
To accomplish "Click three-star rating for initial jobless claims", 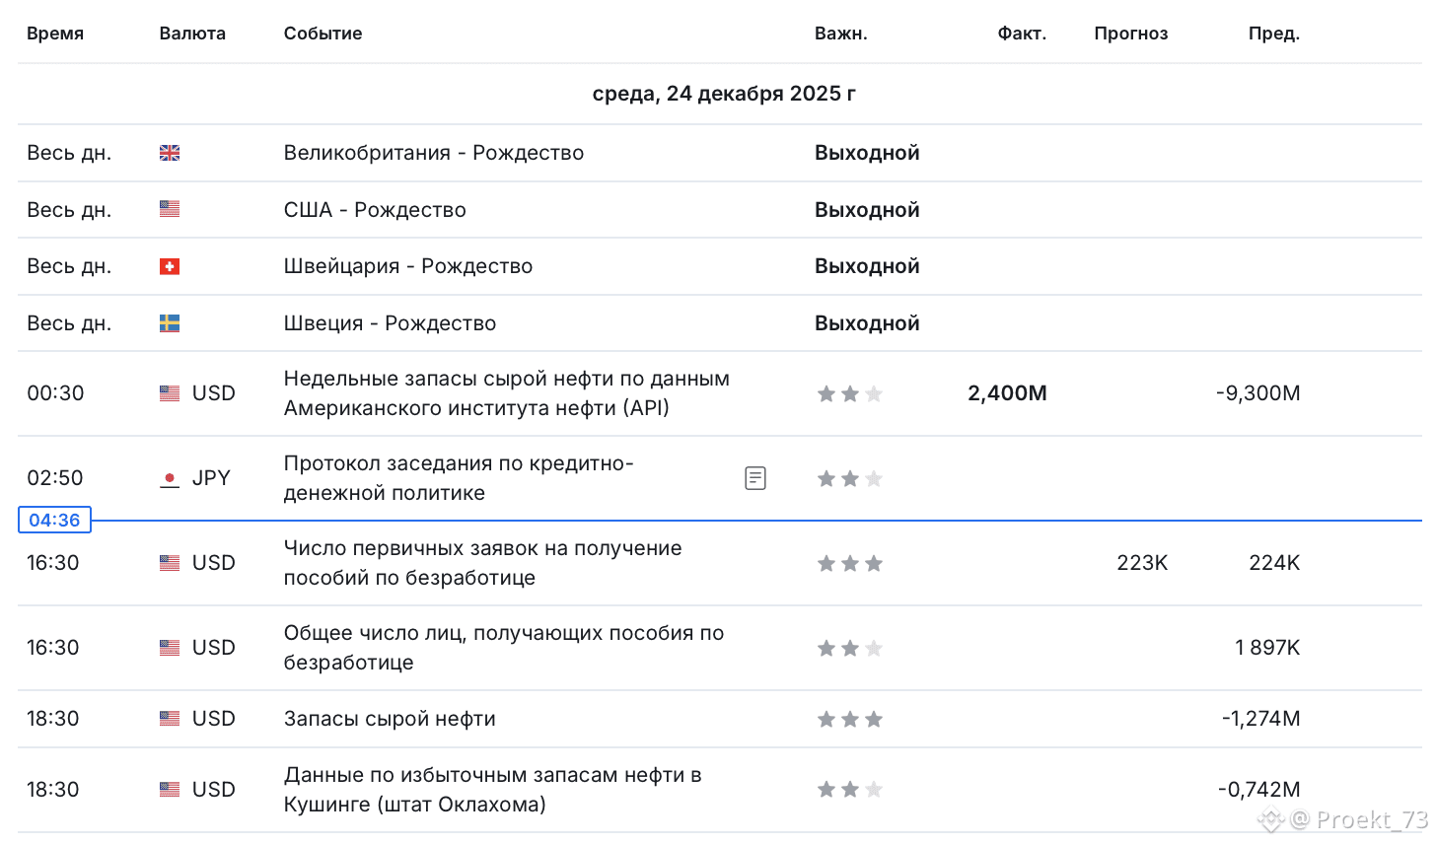I will [x=850, y=563].
